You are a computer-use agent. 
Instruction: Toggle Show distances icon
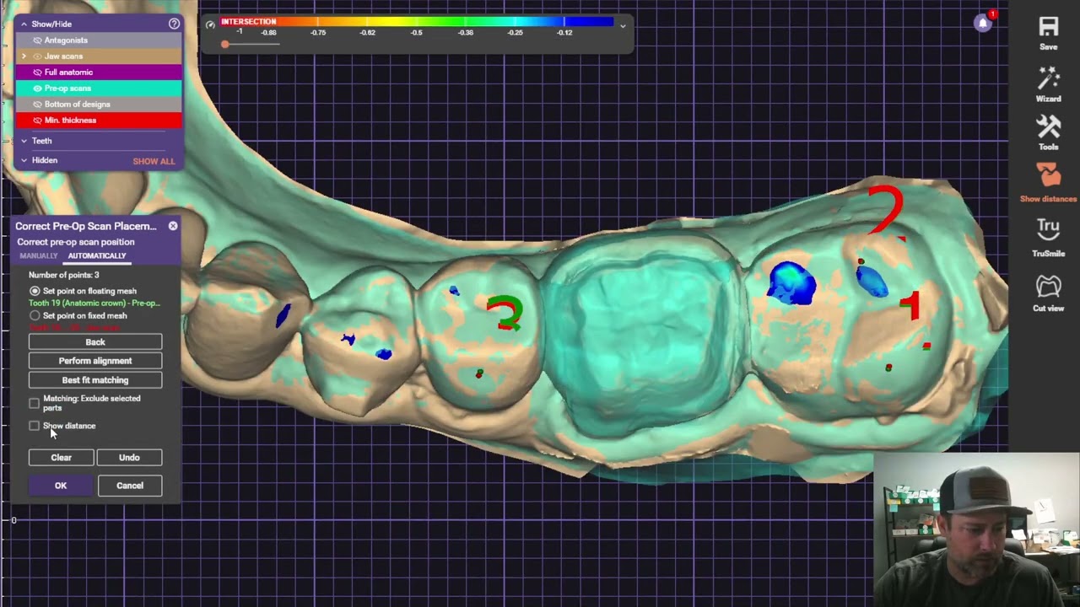[1048, 175]
